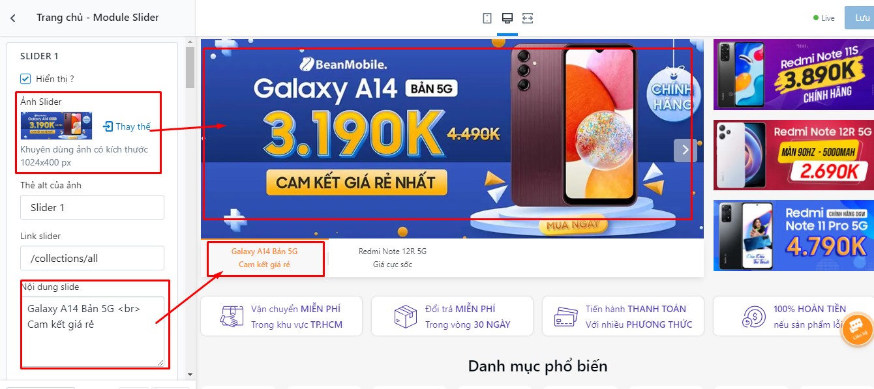Focus the Thẻ alt của ảnh field
Image resolution: width=874 pixels, height=389 pixels.
coord(92,207)
